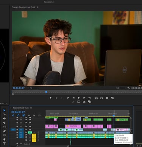Viewport: 142px width, 147px height.
Task: Click the timeline panel timecode field
Action: tap(18, 112)
